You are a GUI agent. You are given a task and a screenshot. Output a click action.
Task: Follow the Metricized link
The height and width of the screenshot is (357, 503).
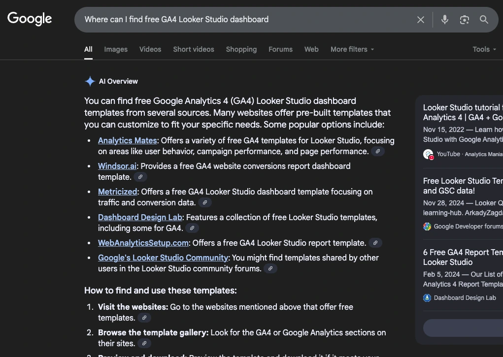(x=117, y=192)
